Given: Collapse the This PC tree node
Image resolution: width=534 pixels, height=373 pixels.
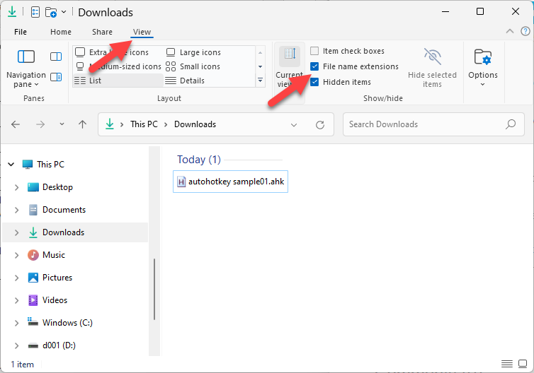Looking at the screenshot, I should pos(11,165).
